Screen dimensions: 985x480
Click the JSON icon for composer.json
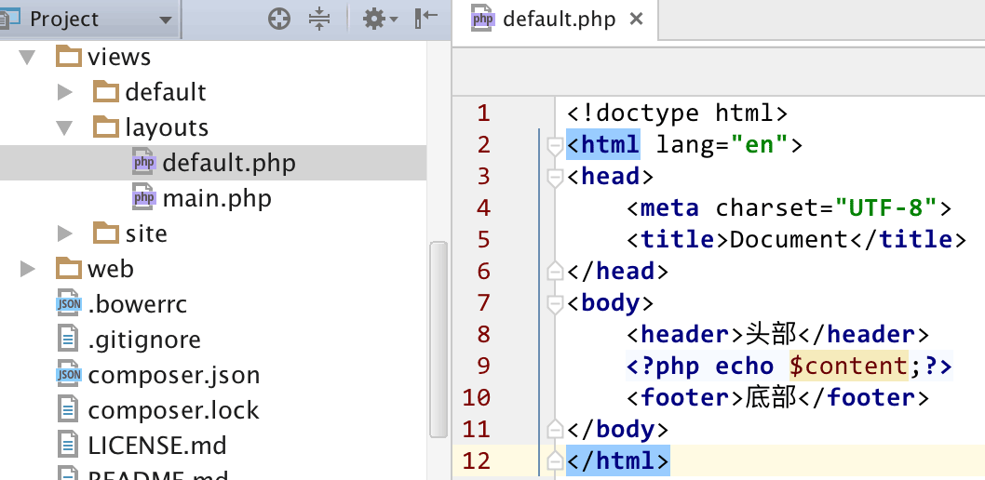69,375
